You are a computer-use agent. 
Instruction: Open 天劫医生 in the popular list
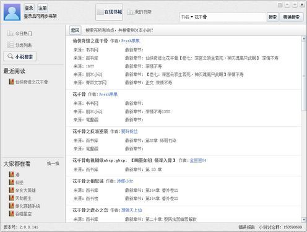point(20,198)
